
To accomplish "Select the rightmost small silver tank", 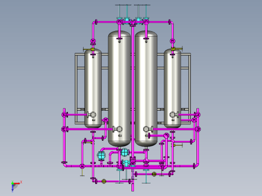I will click(x=172, y=88).
